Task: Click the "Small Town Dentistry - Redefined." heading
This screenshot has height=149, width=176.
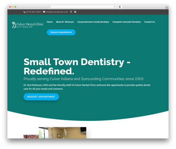Action: tap(77, 67)
